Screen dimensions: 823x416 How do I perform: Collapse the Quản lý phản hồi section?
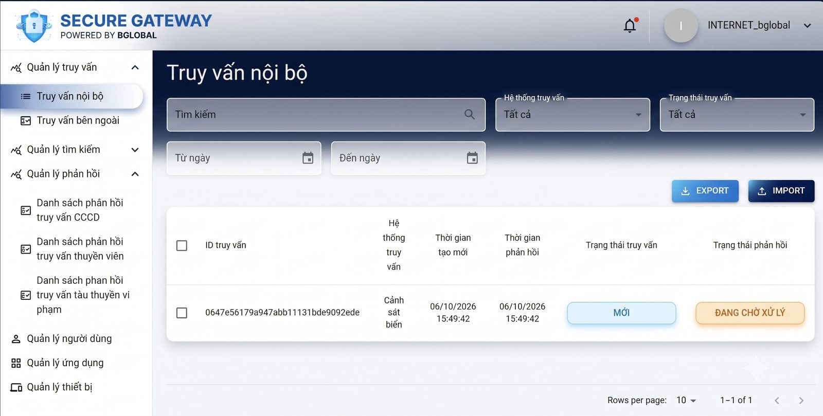[x=135, y=174]
